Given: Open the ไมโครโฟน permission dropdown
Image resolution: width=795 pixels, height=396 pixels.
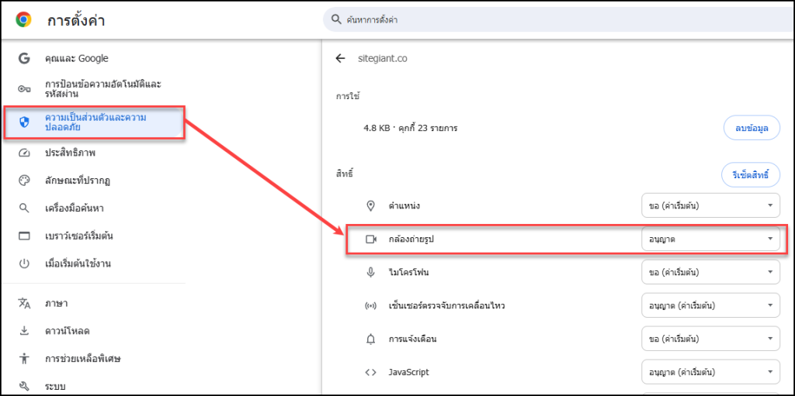Looking at the screenshot, I should pos(710,273).
